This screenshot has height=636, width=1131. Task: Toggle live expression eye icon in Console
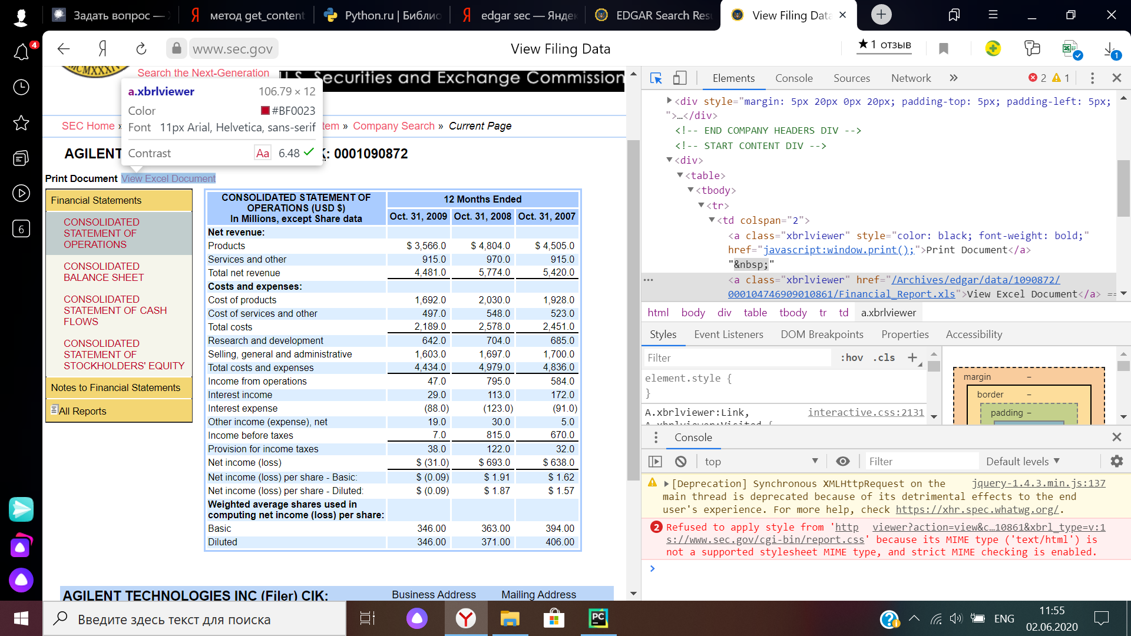pos(843,462)
